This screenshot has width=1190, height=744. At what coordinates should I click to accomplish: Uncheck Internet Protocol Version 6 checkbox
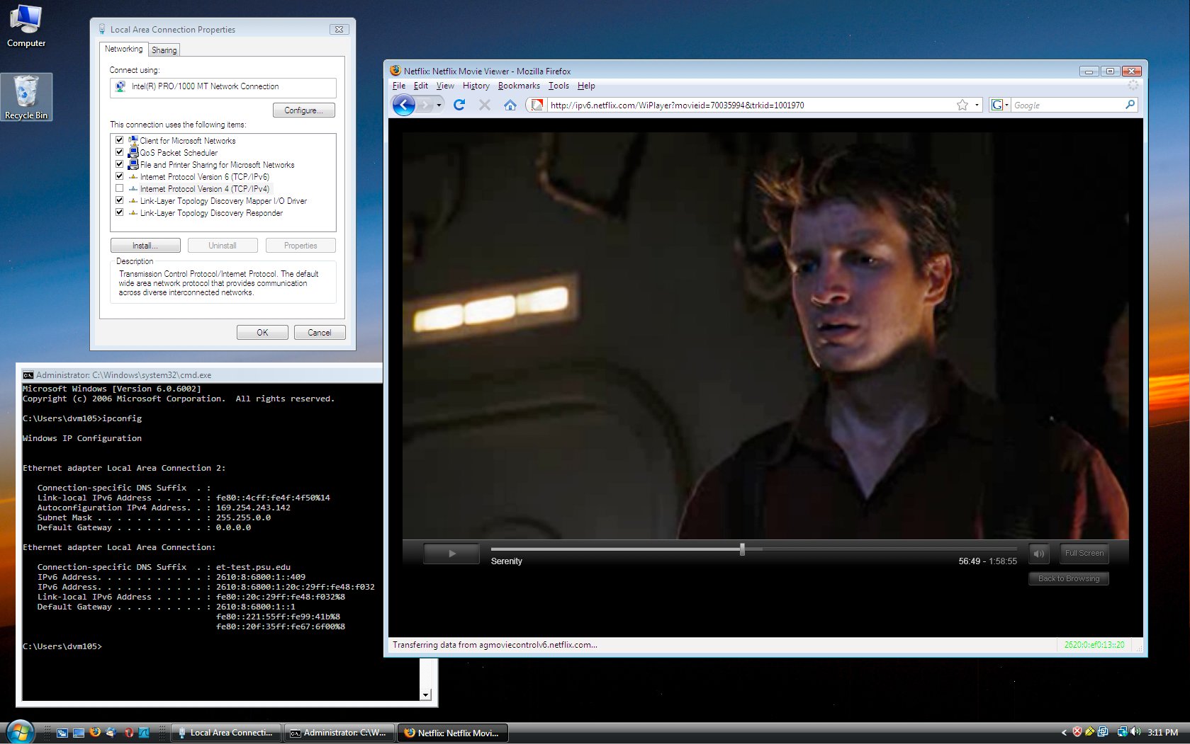pos(119,176)
